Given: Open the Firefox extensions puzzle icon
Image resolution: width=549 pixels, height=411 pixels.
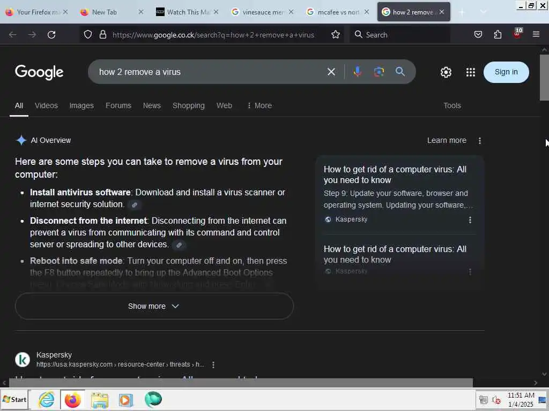Looking at the screenshot, I should coord(498,34).
